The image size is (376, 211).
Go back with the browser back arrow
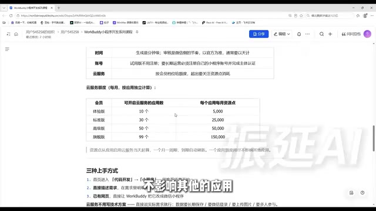[x=4, y=16]
